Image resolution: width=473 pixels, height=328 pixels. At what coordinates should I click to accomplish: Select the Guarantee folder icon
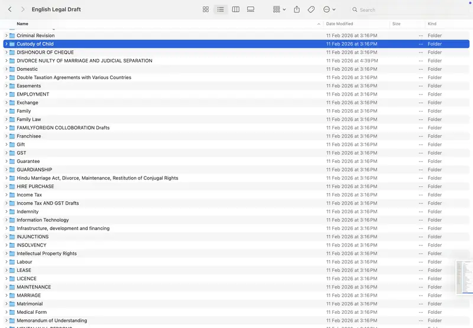point(12,161)
